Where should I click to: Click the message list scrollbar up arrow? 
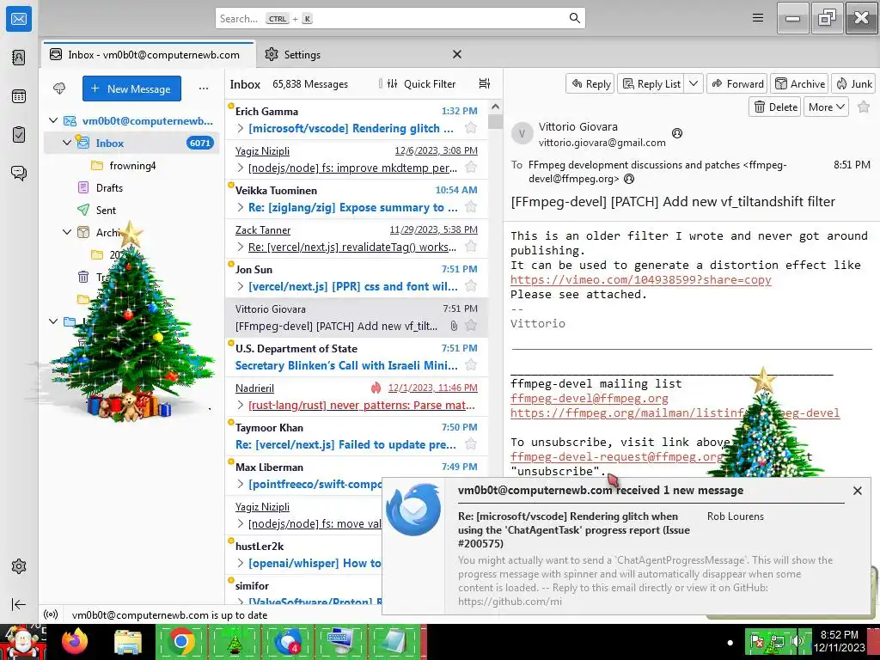[495, 106]
